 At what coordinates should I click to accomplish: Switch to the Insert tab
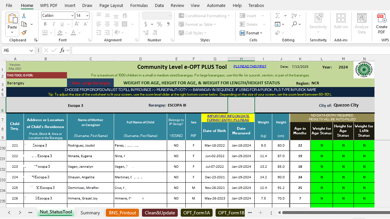pyautogui.click(x=70, y=5)
